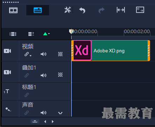The height and width of the screenshot is (127, 155).
Task: Select the 叠加1 track header icon
Action: coord(7,72)
